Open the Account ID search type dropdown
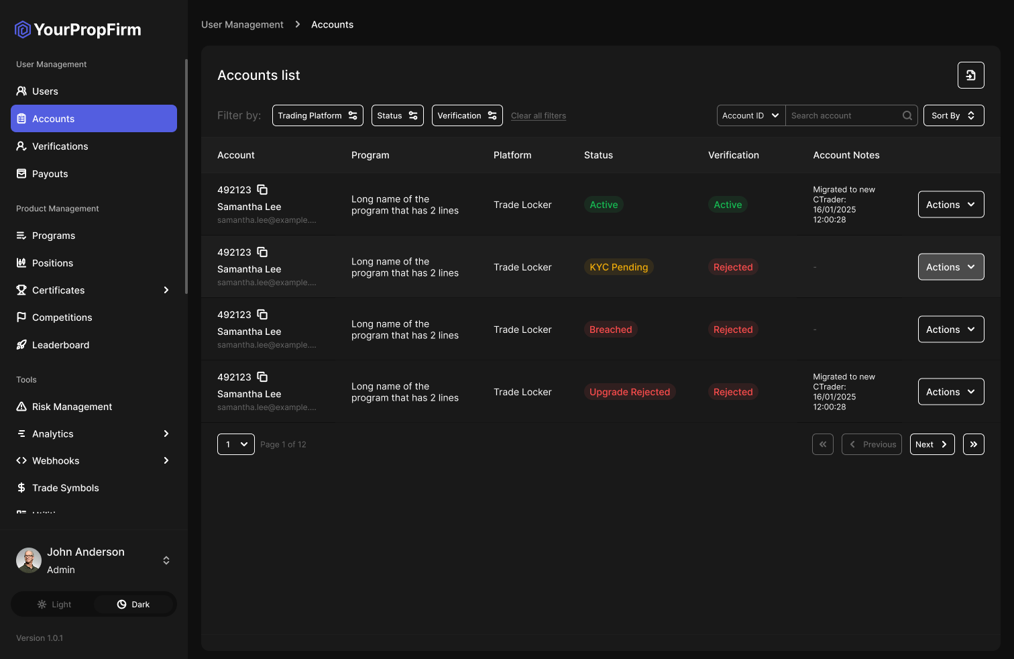This screenshot has height=659, width=1014. [x=750, y=115]
